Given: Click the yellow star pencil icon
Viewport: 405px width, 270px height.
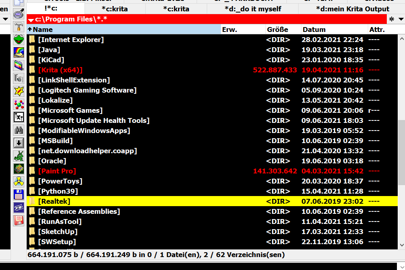Looking at the screenshot, I should 19,91.
